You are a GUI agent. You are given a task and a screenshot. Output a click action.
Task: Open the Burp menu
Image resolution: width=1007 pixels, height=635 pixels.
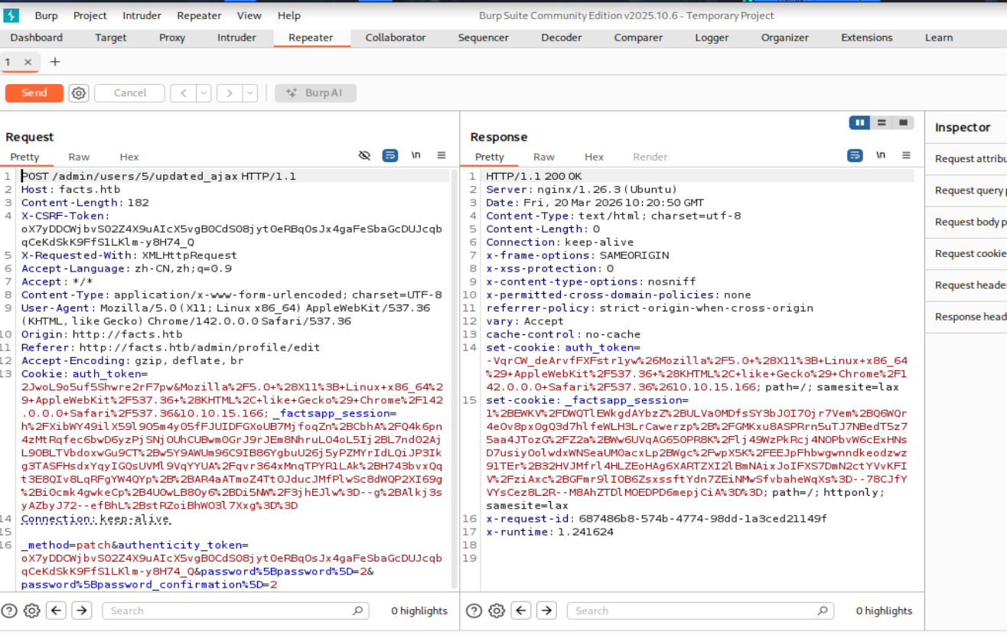tap(46, 15)
